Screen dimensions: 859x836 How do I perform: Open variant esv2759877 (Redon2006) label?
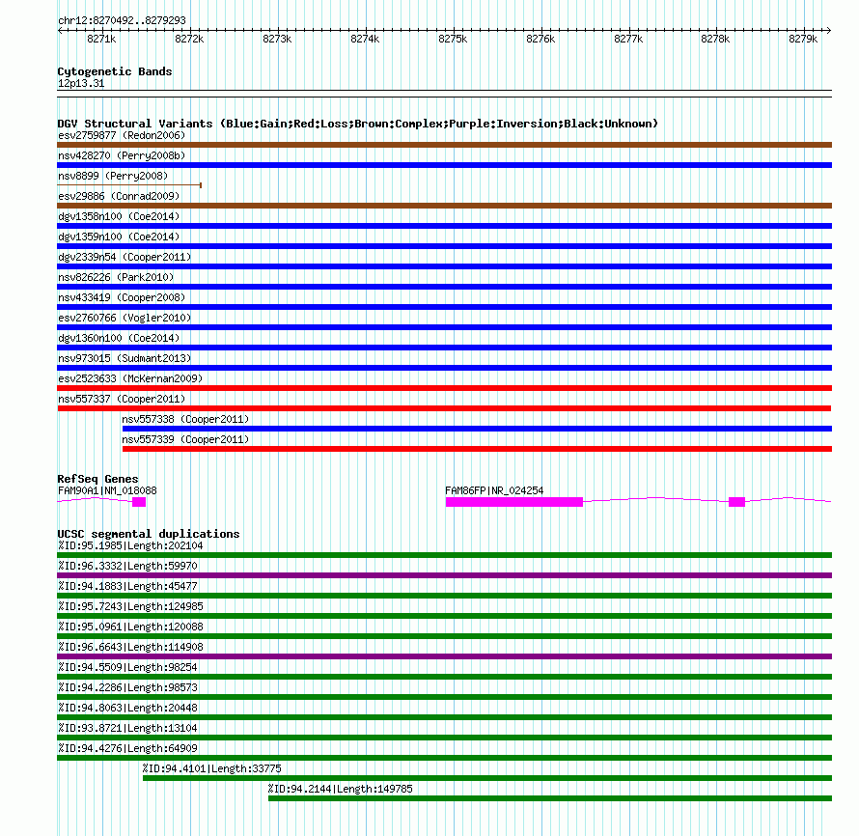tap(122, 135)
